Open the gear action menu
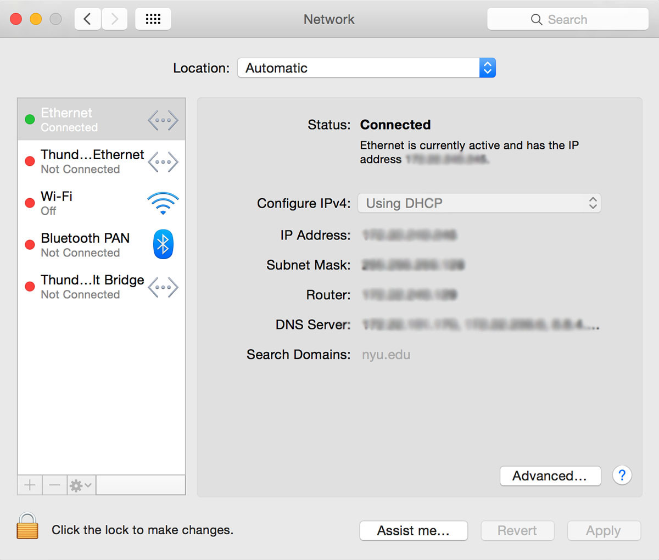 pyautogui.click(x=81, y=485)
